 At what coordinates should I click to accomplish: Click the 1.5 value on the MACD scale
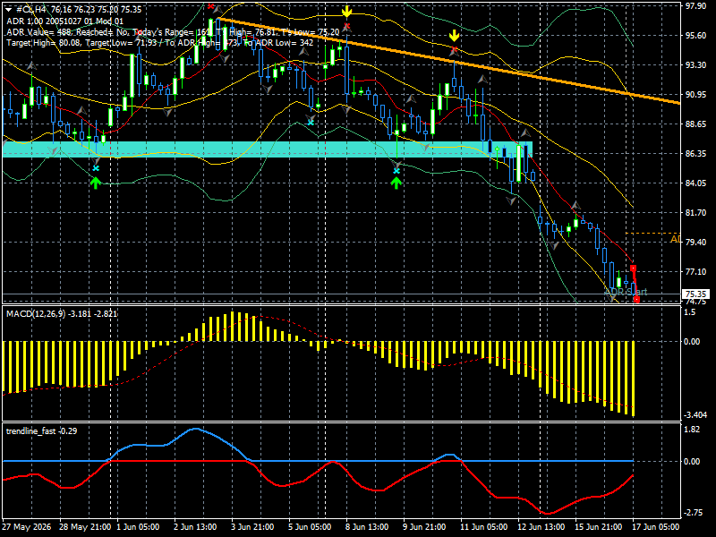[690, 312]
